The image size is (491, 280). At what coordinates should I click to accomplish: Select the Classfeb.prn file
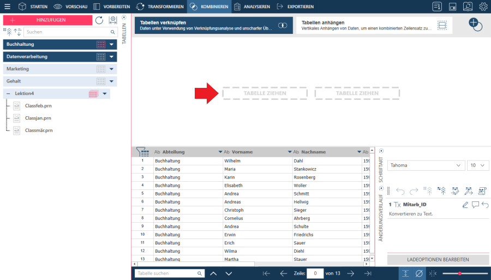(38, 106)
